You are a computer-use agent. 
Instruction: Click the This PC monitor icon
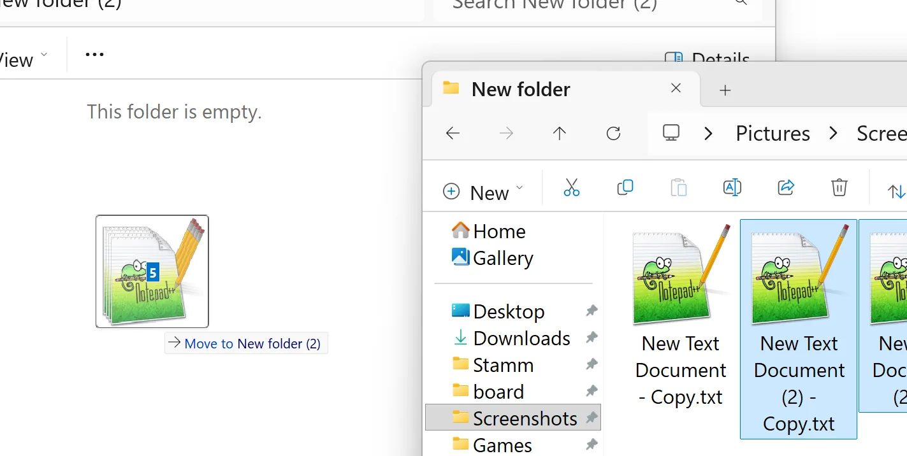tap(671, 133)
